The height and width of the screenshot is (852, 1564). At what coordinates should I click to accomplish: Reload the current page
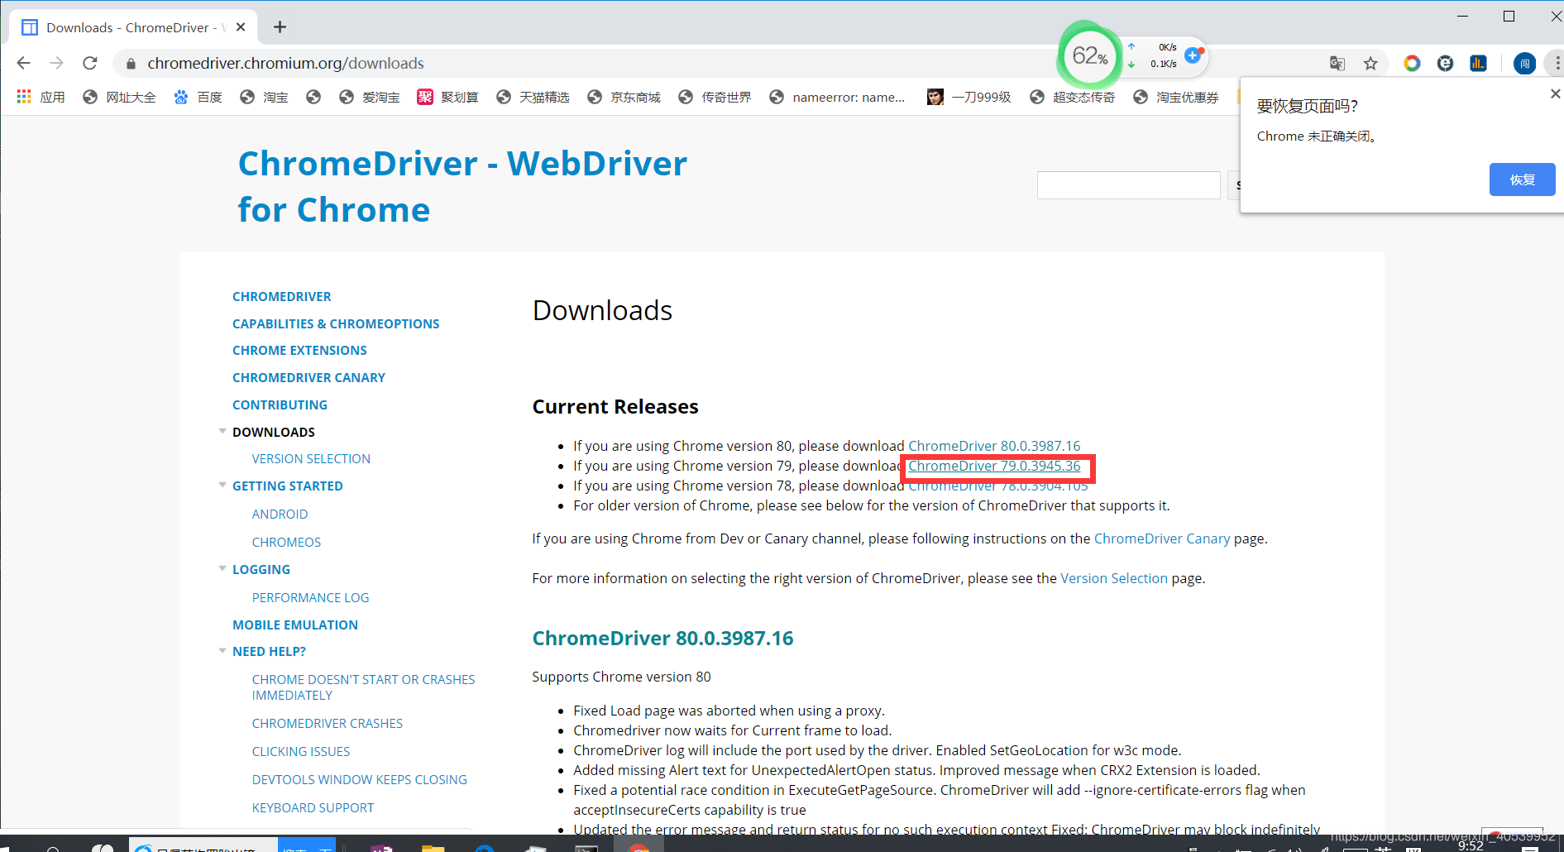point(90,63)
